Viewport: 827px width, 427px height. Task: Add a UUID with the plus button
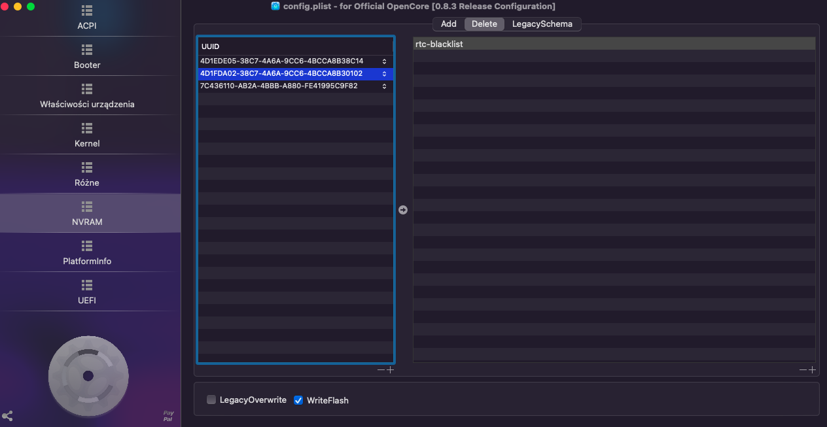(391, 370)
